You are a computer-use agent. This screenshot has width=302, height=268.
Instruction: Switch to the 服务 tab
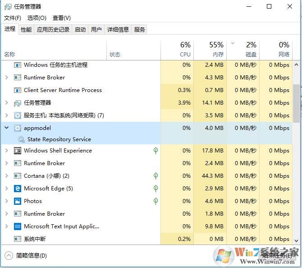tap(139, 29)
